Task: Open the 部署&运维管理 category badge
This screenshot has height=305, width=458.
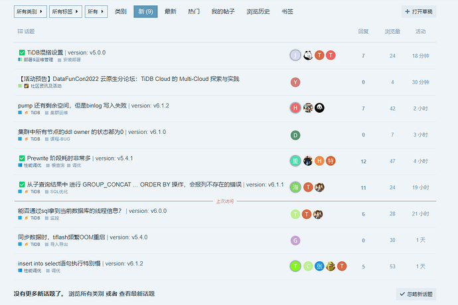Action: click(x=36, y=60)
